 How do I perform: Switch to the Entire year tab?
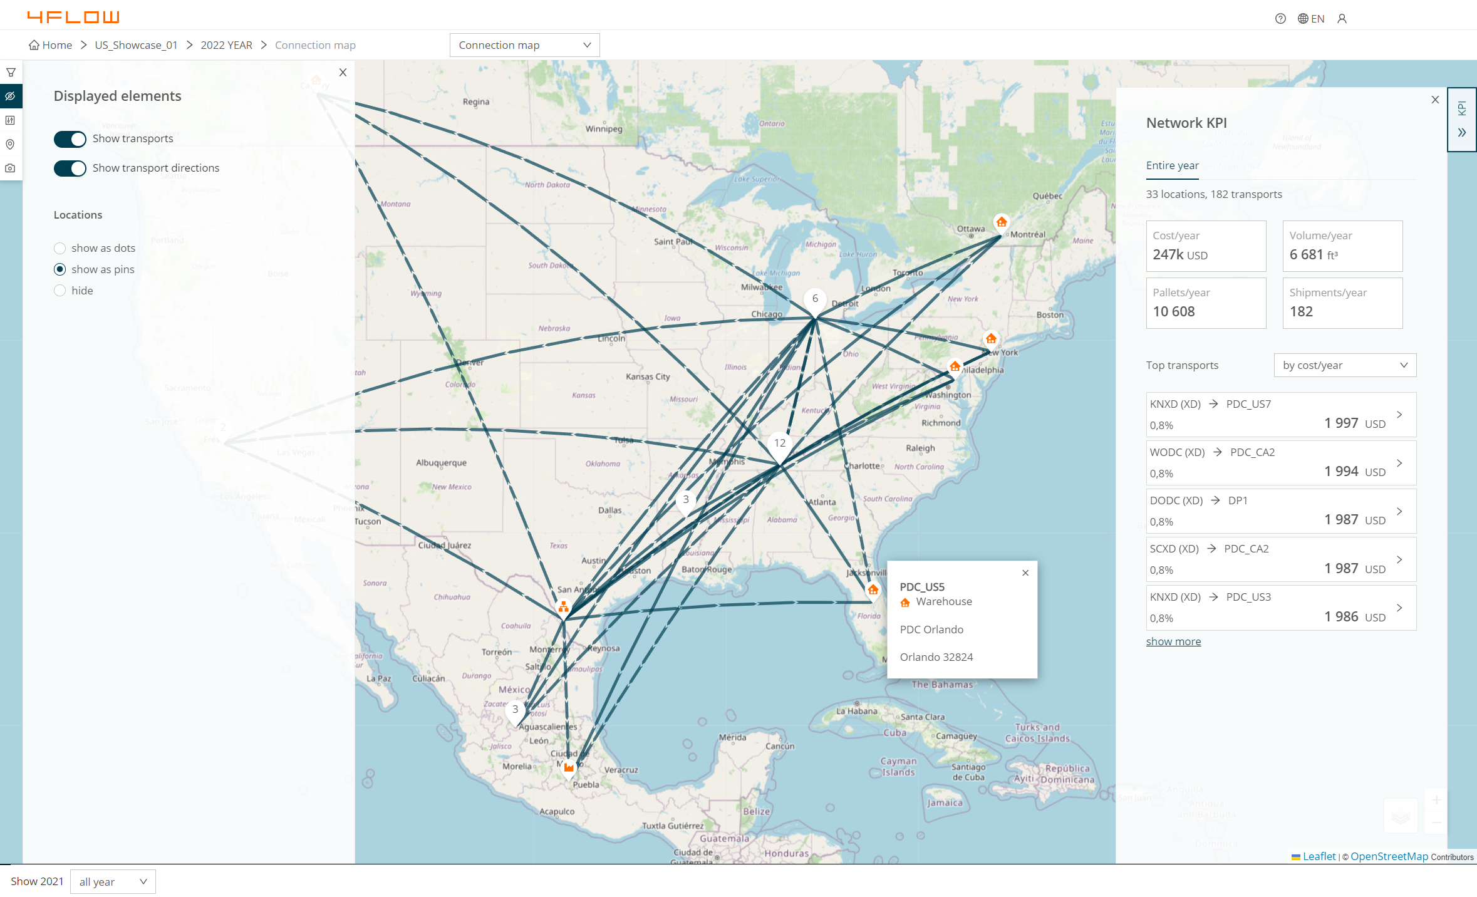pos(1172,165)
